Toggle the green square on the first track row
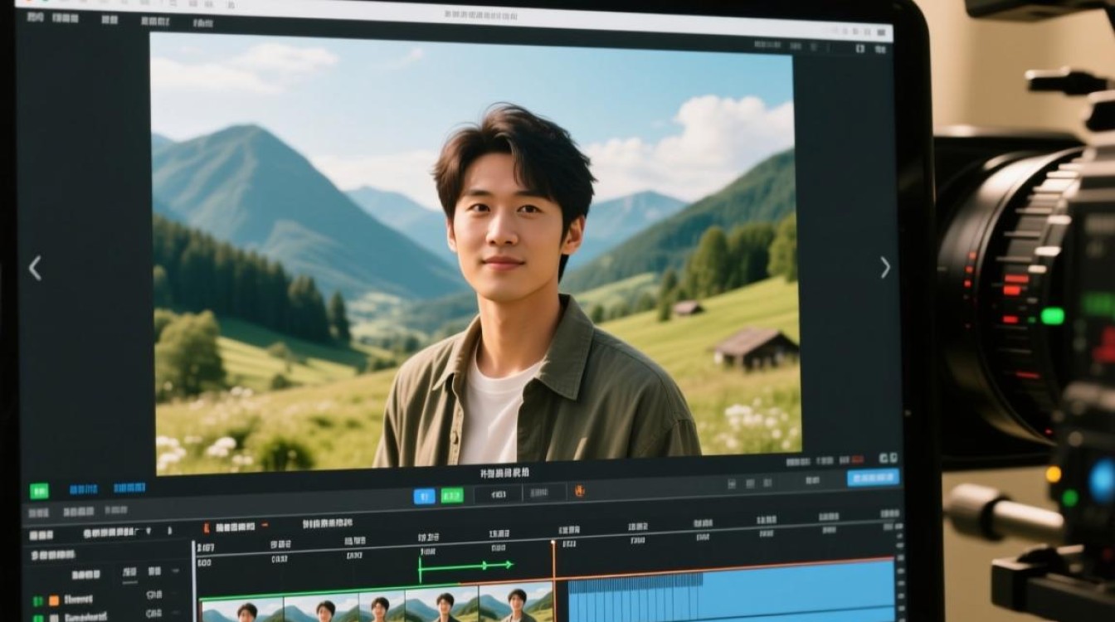The width and height of the screenshot is (1115, 622). click(37, 601)
